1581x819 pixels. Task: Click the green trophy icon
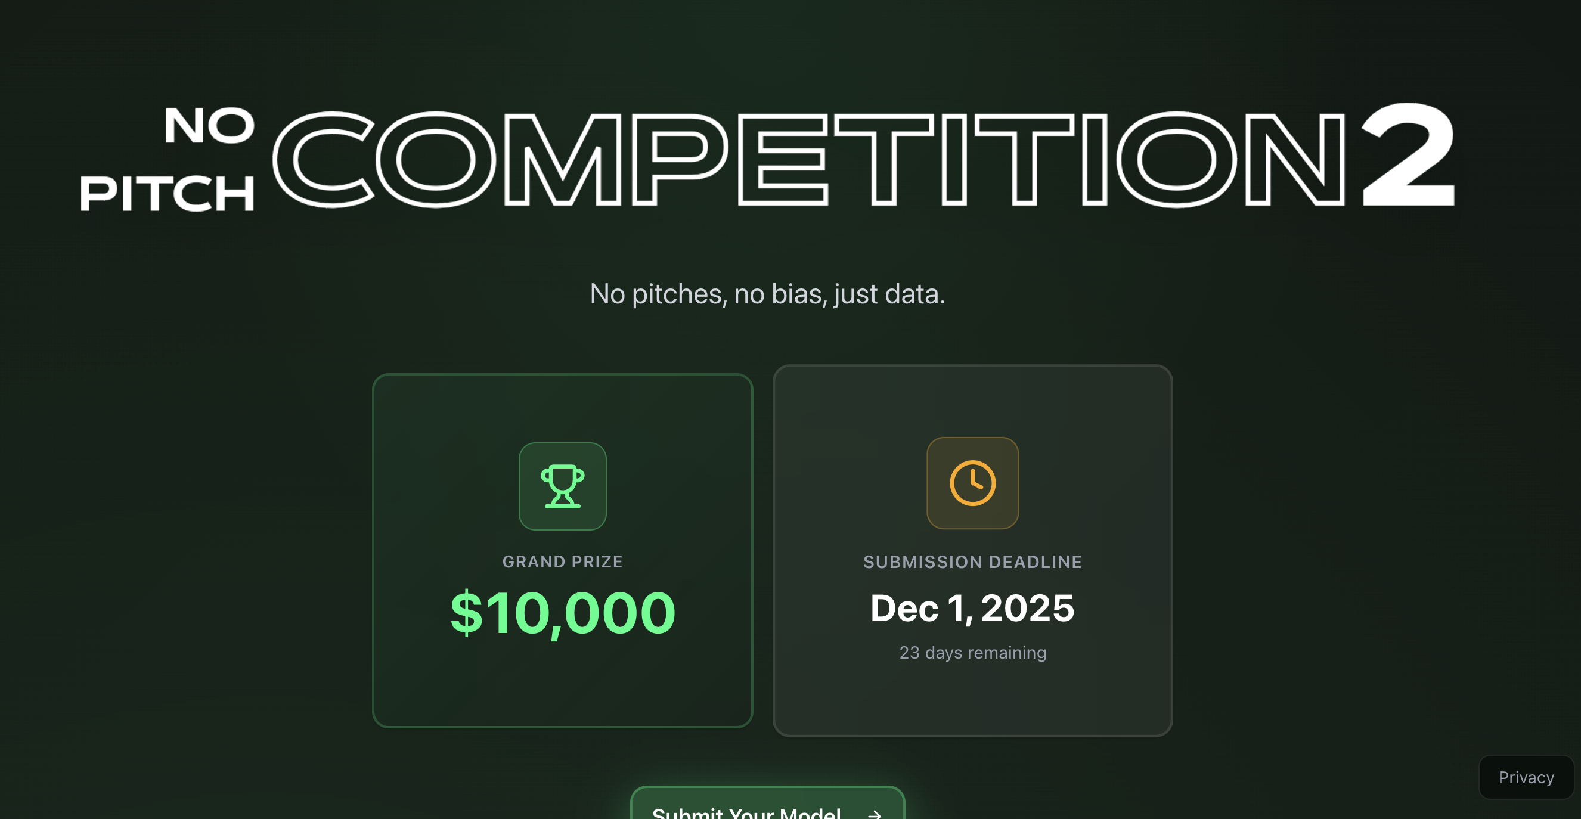[x=562, y=486]
